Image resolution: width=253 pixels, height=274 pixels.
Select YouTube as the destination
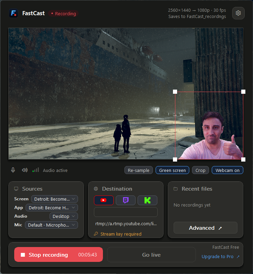(104, 200)
